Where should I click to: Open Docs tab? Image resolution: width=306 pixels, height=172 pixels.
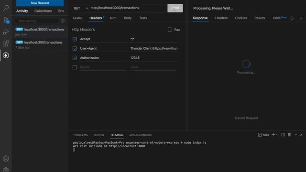(x=276, y=18)
